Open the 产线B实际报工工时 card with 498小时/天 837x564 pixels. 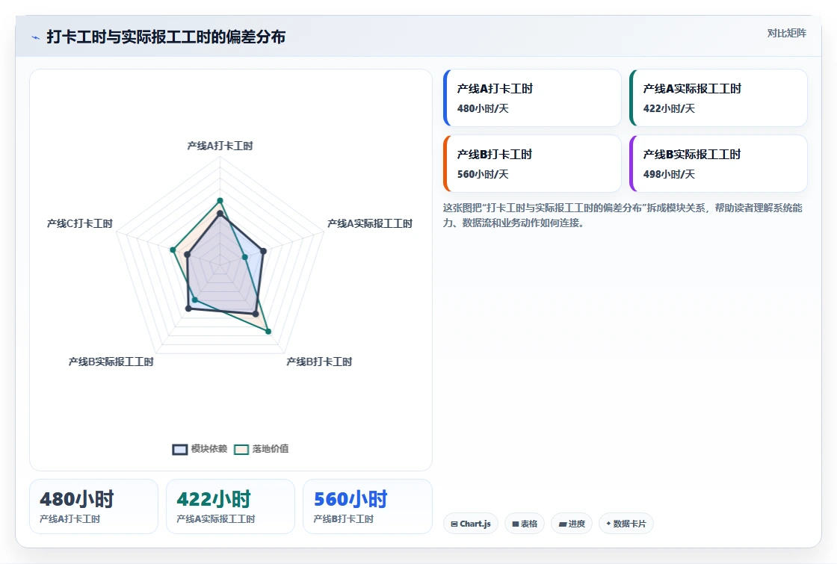718,164
